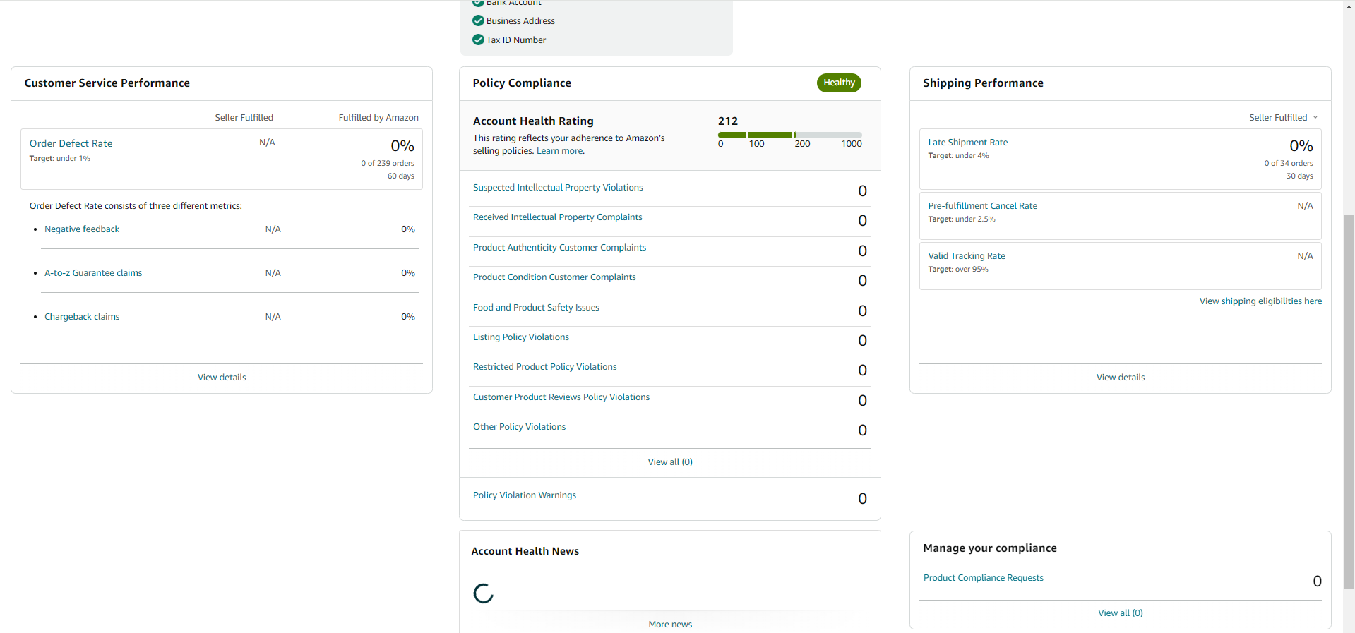The image size is (1355, 633).
Task: Open Product Condition Customer Complaints
Action: 554,277
